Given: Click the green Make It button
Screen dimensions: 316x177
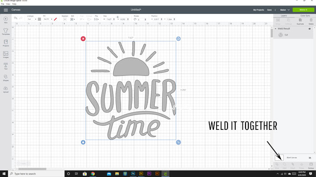Looking at the screenshot, I should pyautogui.click(x=303, y=9).
